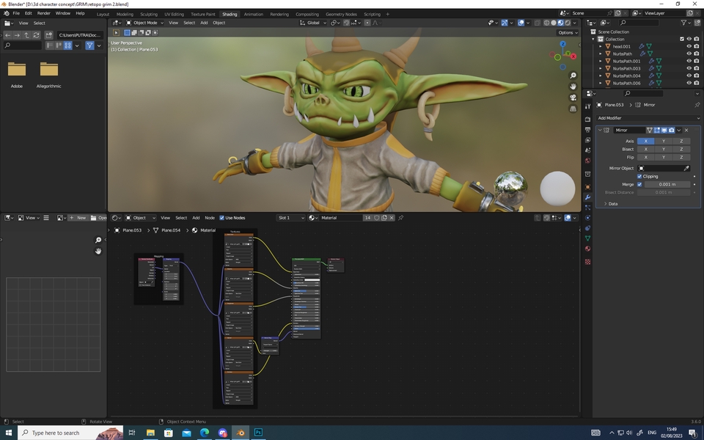Click the eyedropper for Mirror Object

tap(686, 169)
